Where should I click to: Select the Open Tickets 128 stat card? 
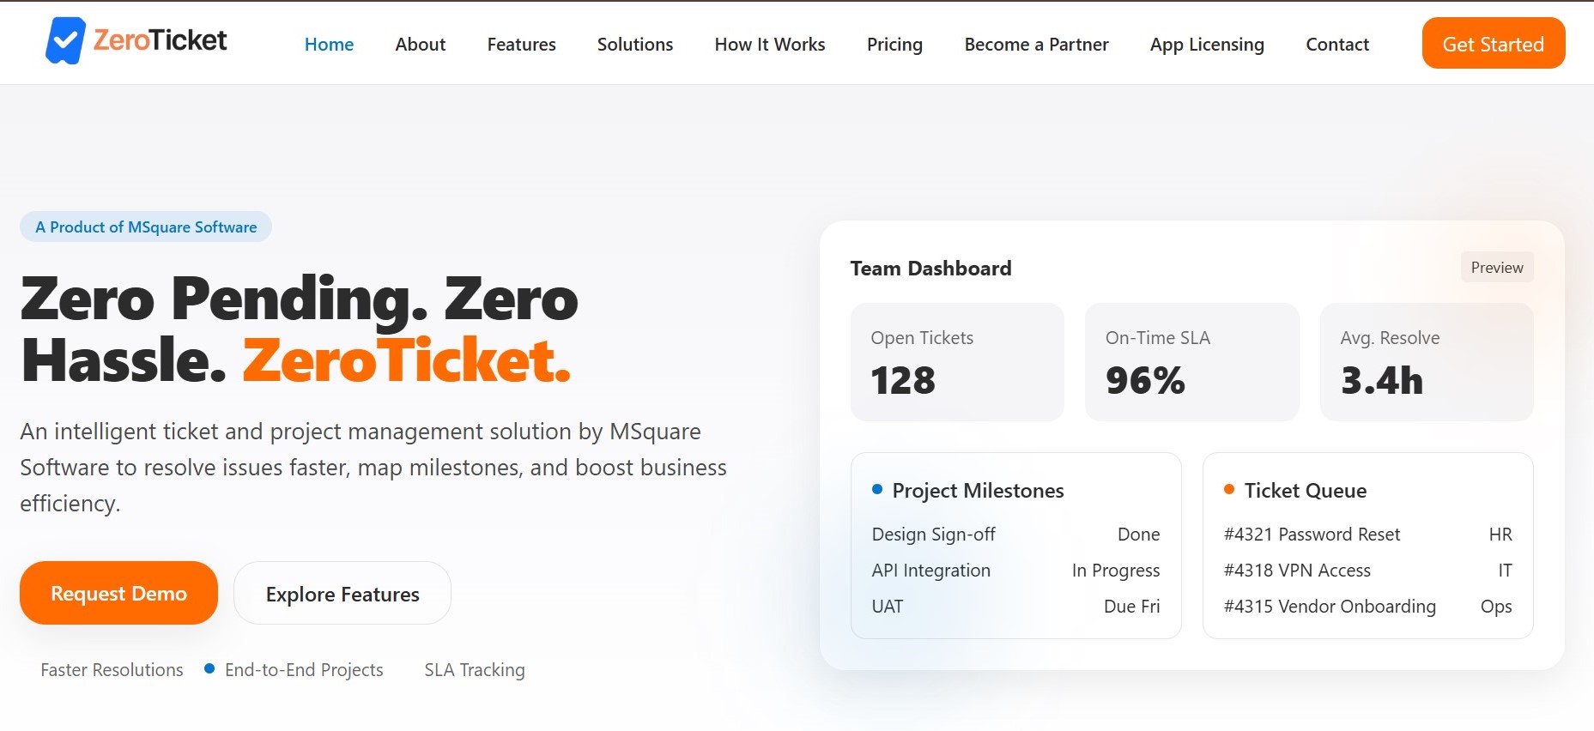pos(956,362)
